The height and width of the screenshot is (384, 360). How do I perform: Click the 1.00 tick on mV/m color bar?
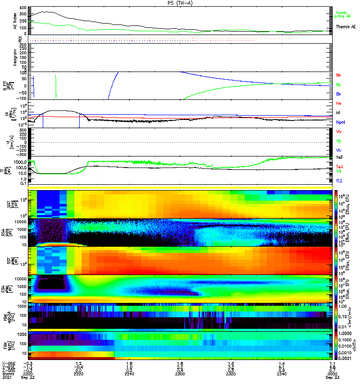click(343, 306)
